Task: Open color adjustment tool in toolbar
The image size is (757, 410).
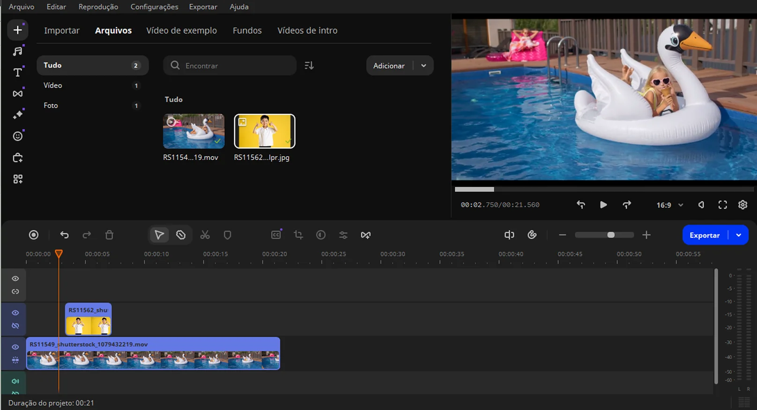Action: (x=321, y=235)
